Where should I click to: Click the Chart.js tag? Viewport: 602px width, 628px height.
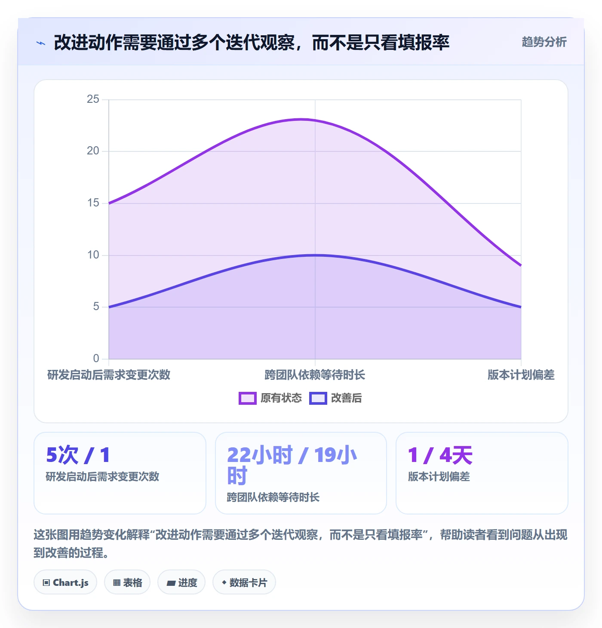(65, 582)
